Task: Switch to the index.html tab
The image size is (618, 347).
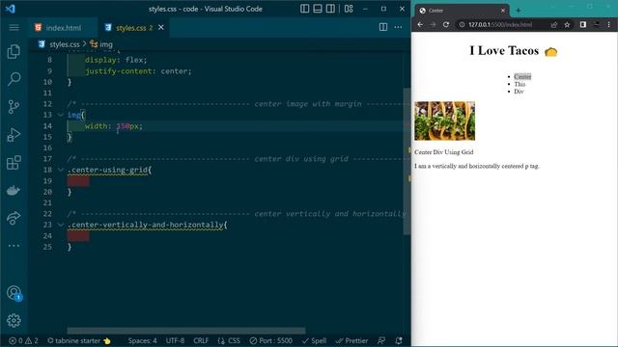Action: click(x=63, y=28)
